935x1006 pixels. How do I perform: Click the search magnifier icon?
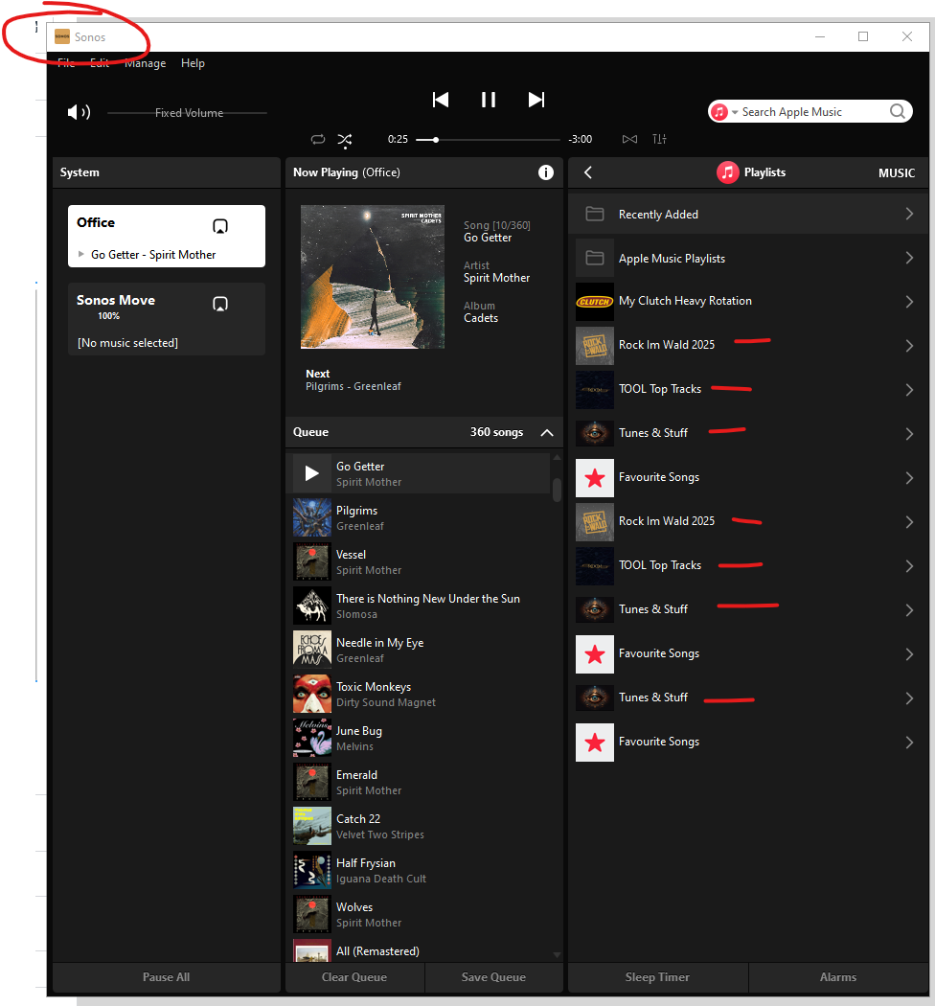click(x=898, y=112)
